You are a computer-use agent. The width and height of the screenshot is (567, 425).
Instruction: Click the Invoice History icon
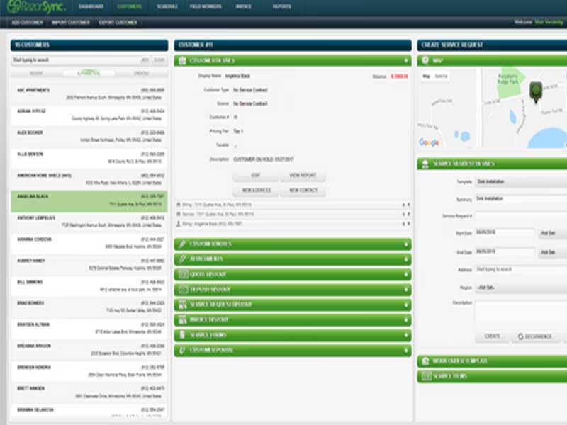click(183, 320)
